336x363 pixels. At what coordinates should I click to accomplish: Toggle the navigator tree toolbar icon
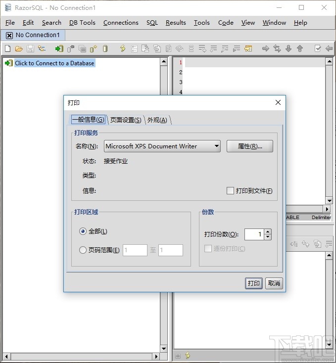42,48
